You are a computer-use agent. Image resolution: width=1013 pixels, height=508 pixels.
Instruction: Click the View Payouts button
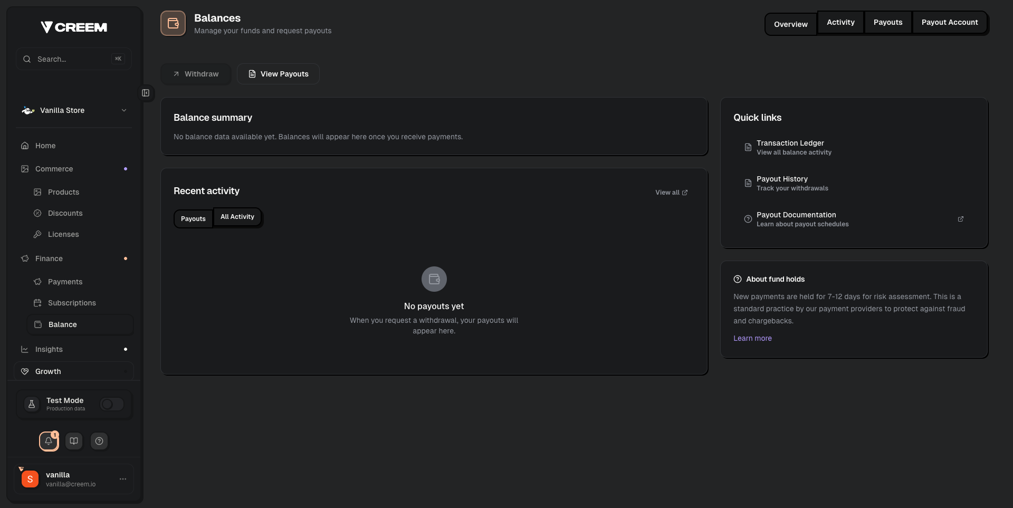[278, 74]
